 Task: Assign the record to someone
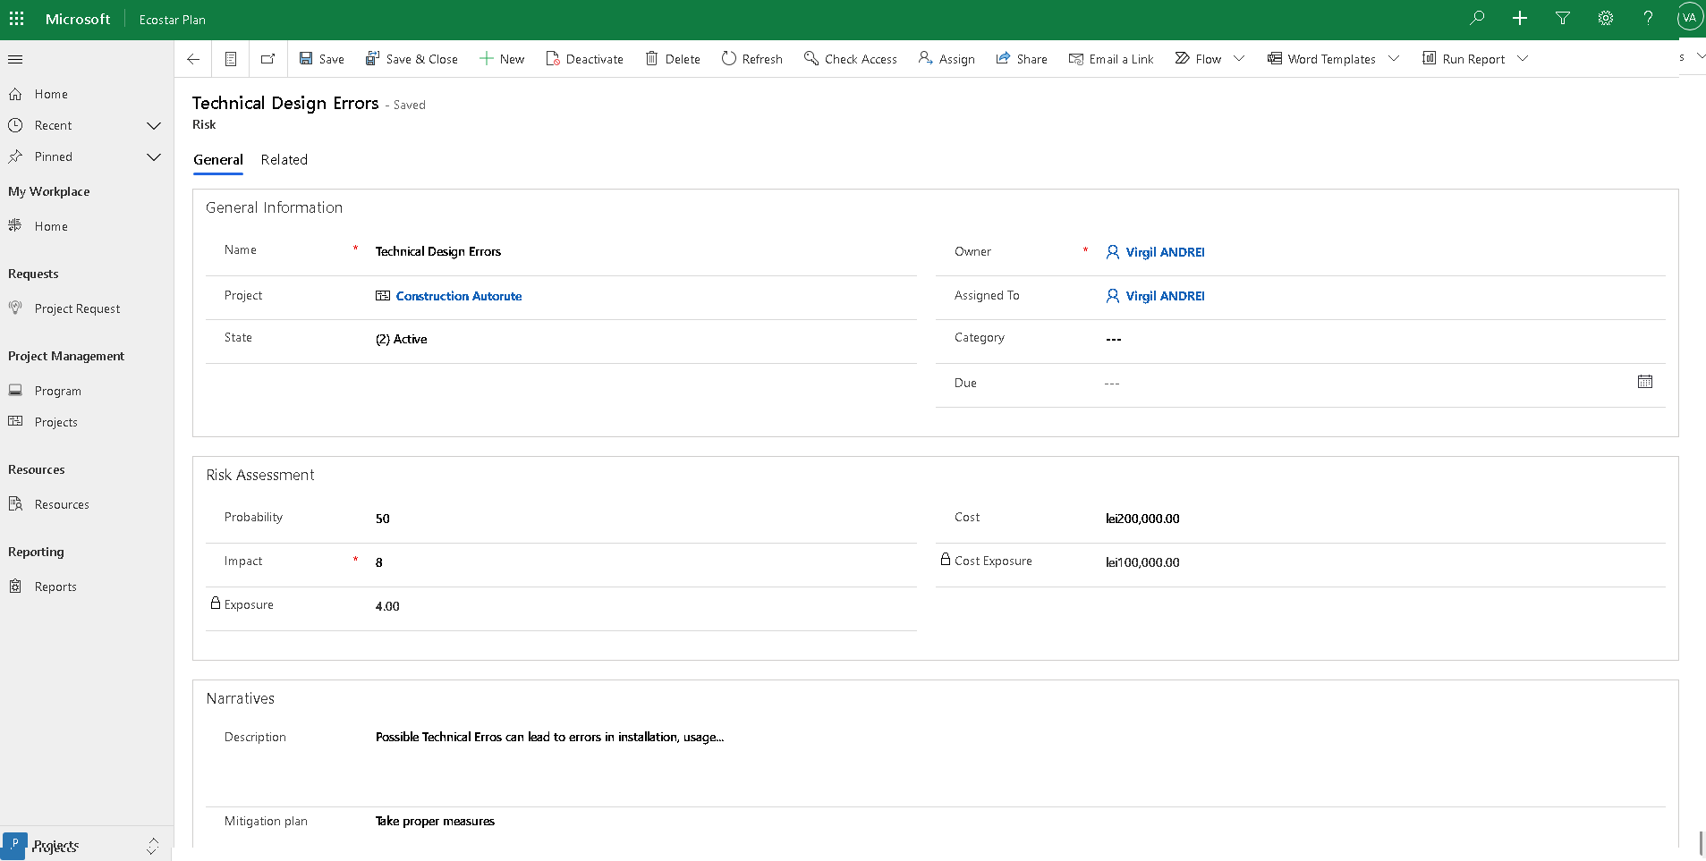pos(946,59)
